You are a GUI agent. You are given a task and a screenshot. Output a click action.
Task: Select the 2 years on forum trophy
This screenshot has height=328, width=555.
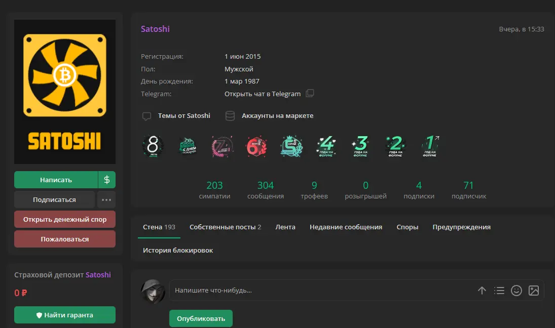pyautogui.click(x=395, y=146)
